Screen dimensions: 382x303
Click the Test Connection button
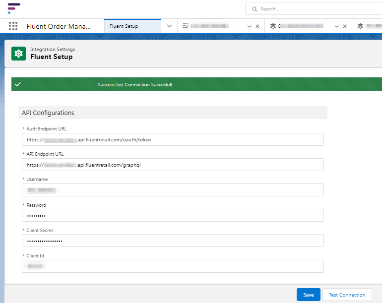347,295
